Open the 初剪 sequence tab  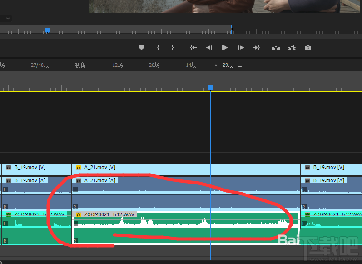tap(80, 65)
